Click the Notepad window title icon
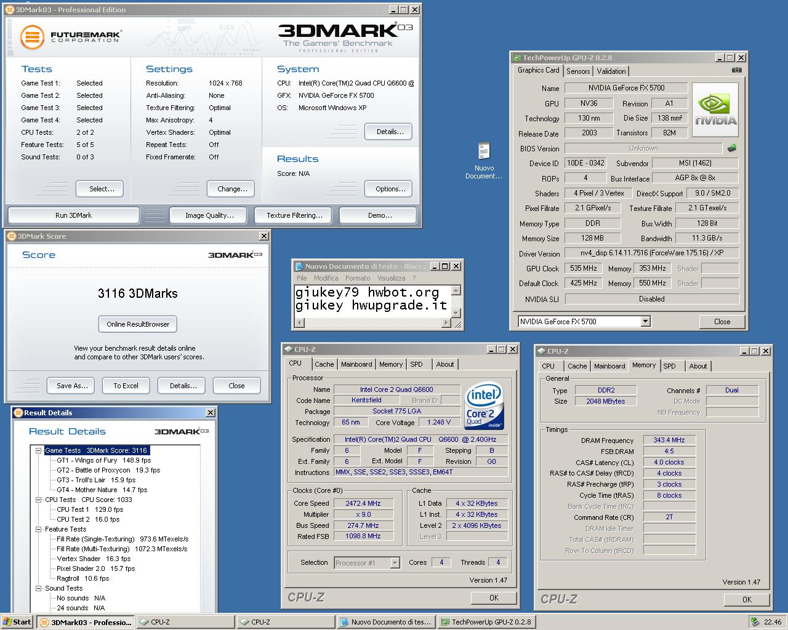Screen dimensions: 788x630 coord(299,266)
